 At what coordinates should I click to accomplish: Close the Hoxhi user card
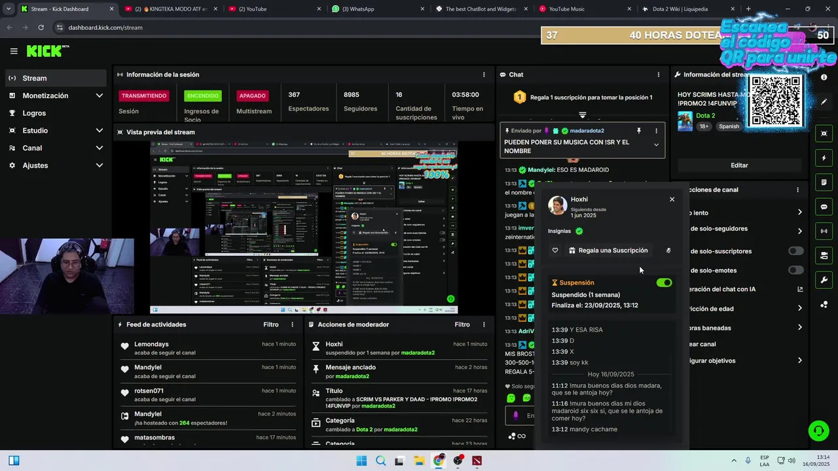(x=672, y=200)
